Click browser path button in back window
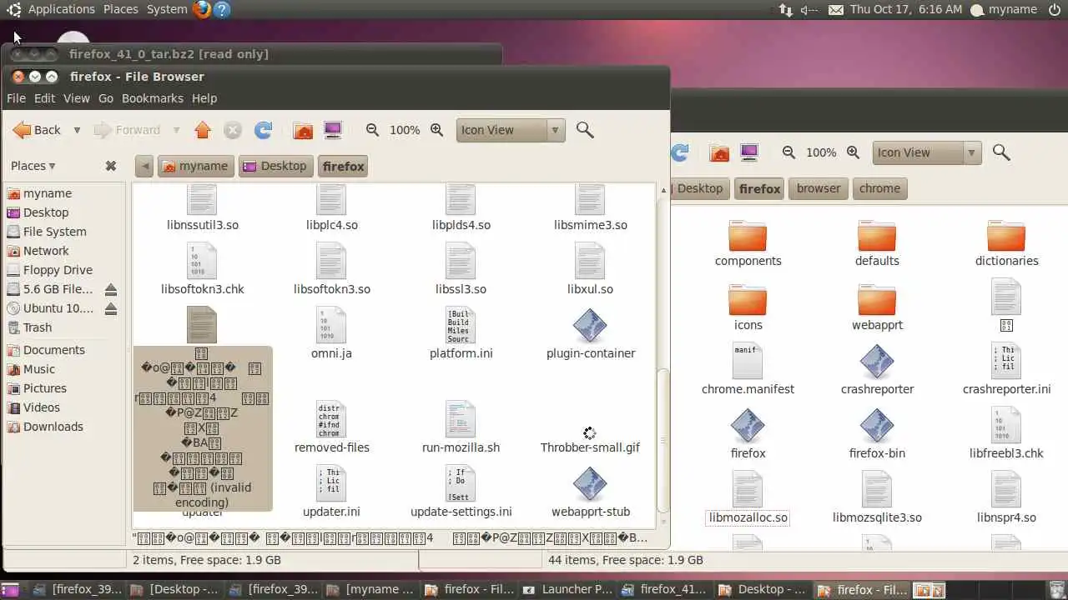Screen dimensions: 1068x600 [819, 188]
